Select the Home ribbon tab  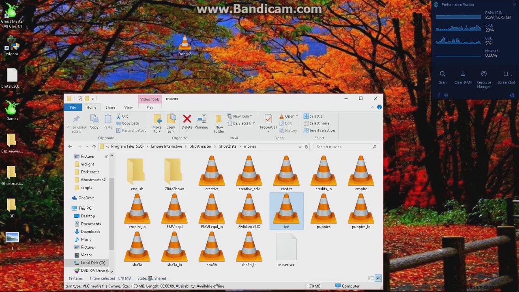(x=91, y=107)
